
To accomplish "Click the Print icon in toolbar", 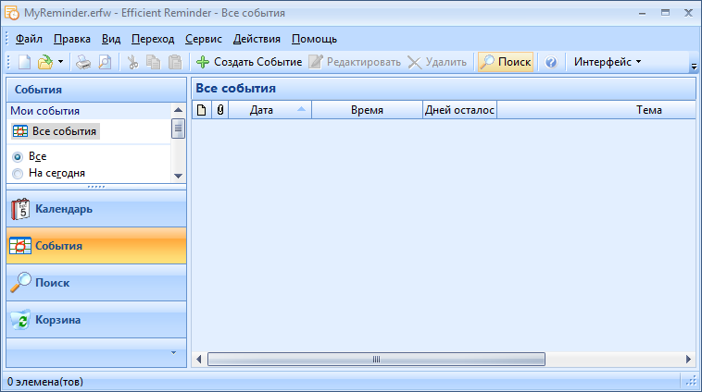I will (83, 62).
